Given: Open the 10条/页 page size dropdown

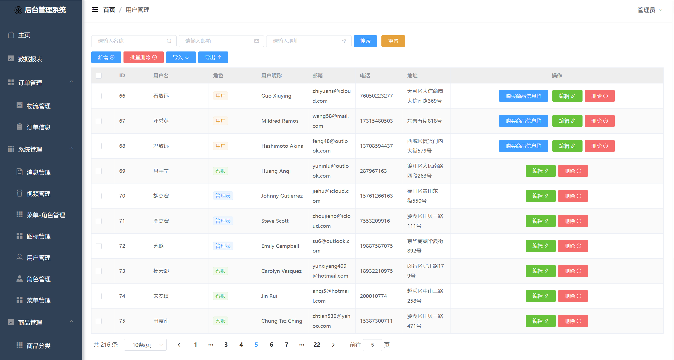Looking at the screenshot, I should (145, 345).
